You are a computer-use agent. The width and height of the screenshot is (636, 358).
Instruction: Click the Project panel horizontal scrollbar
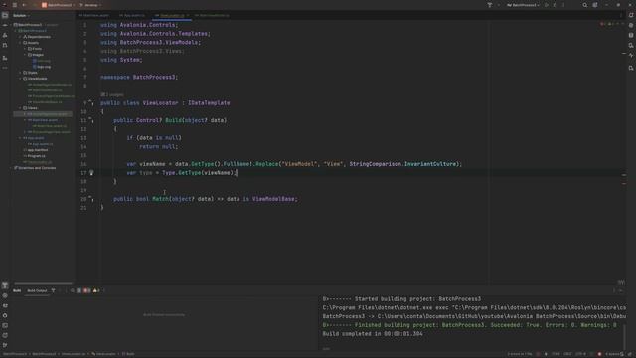[43, 283]
